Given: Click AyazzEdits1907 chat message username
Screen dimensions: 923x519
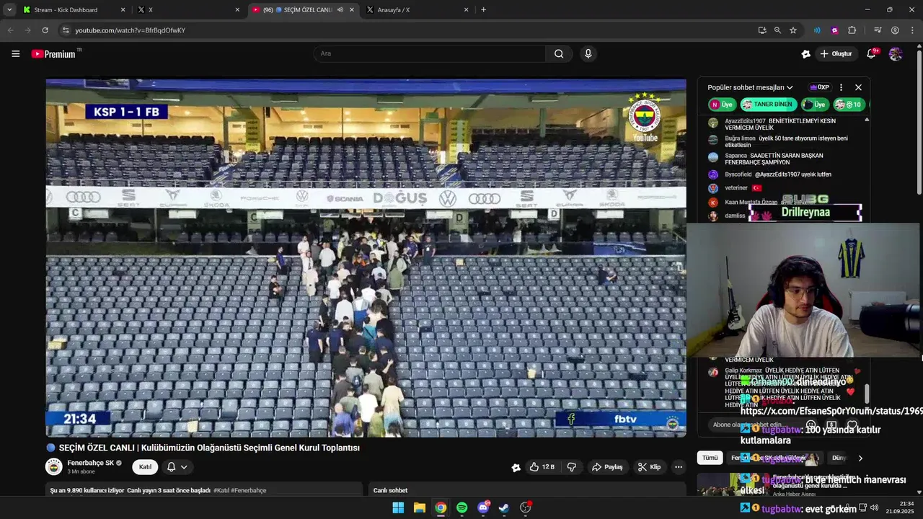Looking at the screenshot, I should [746, 121].
